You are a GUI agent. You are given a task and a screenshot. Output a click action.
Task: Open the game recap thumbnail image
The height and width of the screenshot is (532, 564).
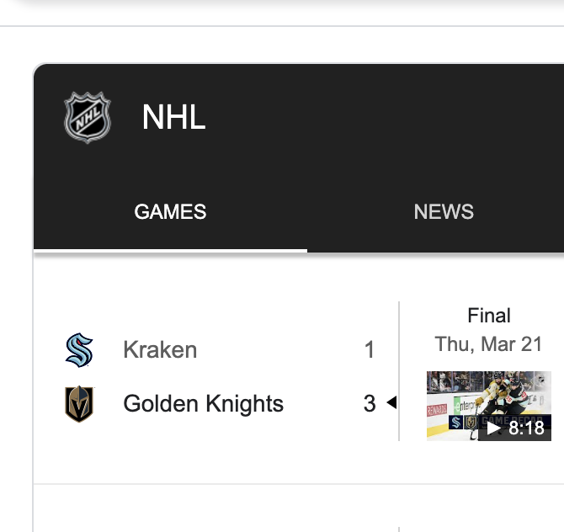coord(489,406)
